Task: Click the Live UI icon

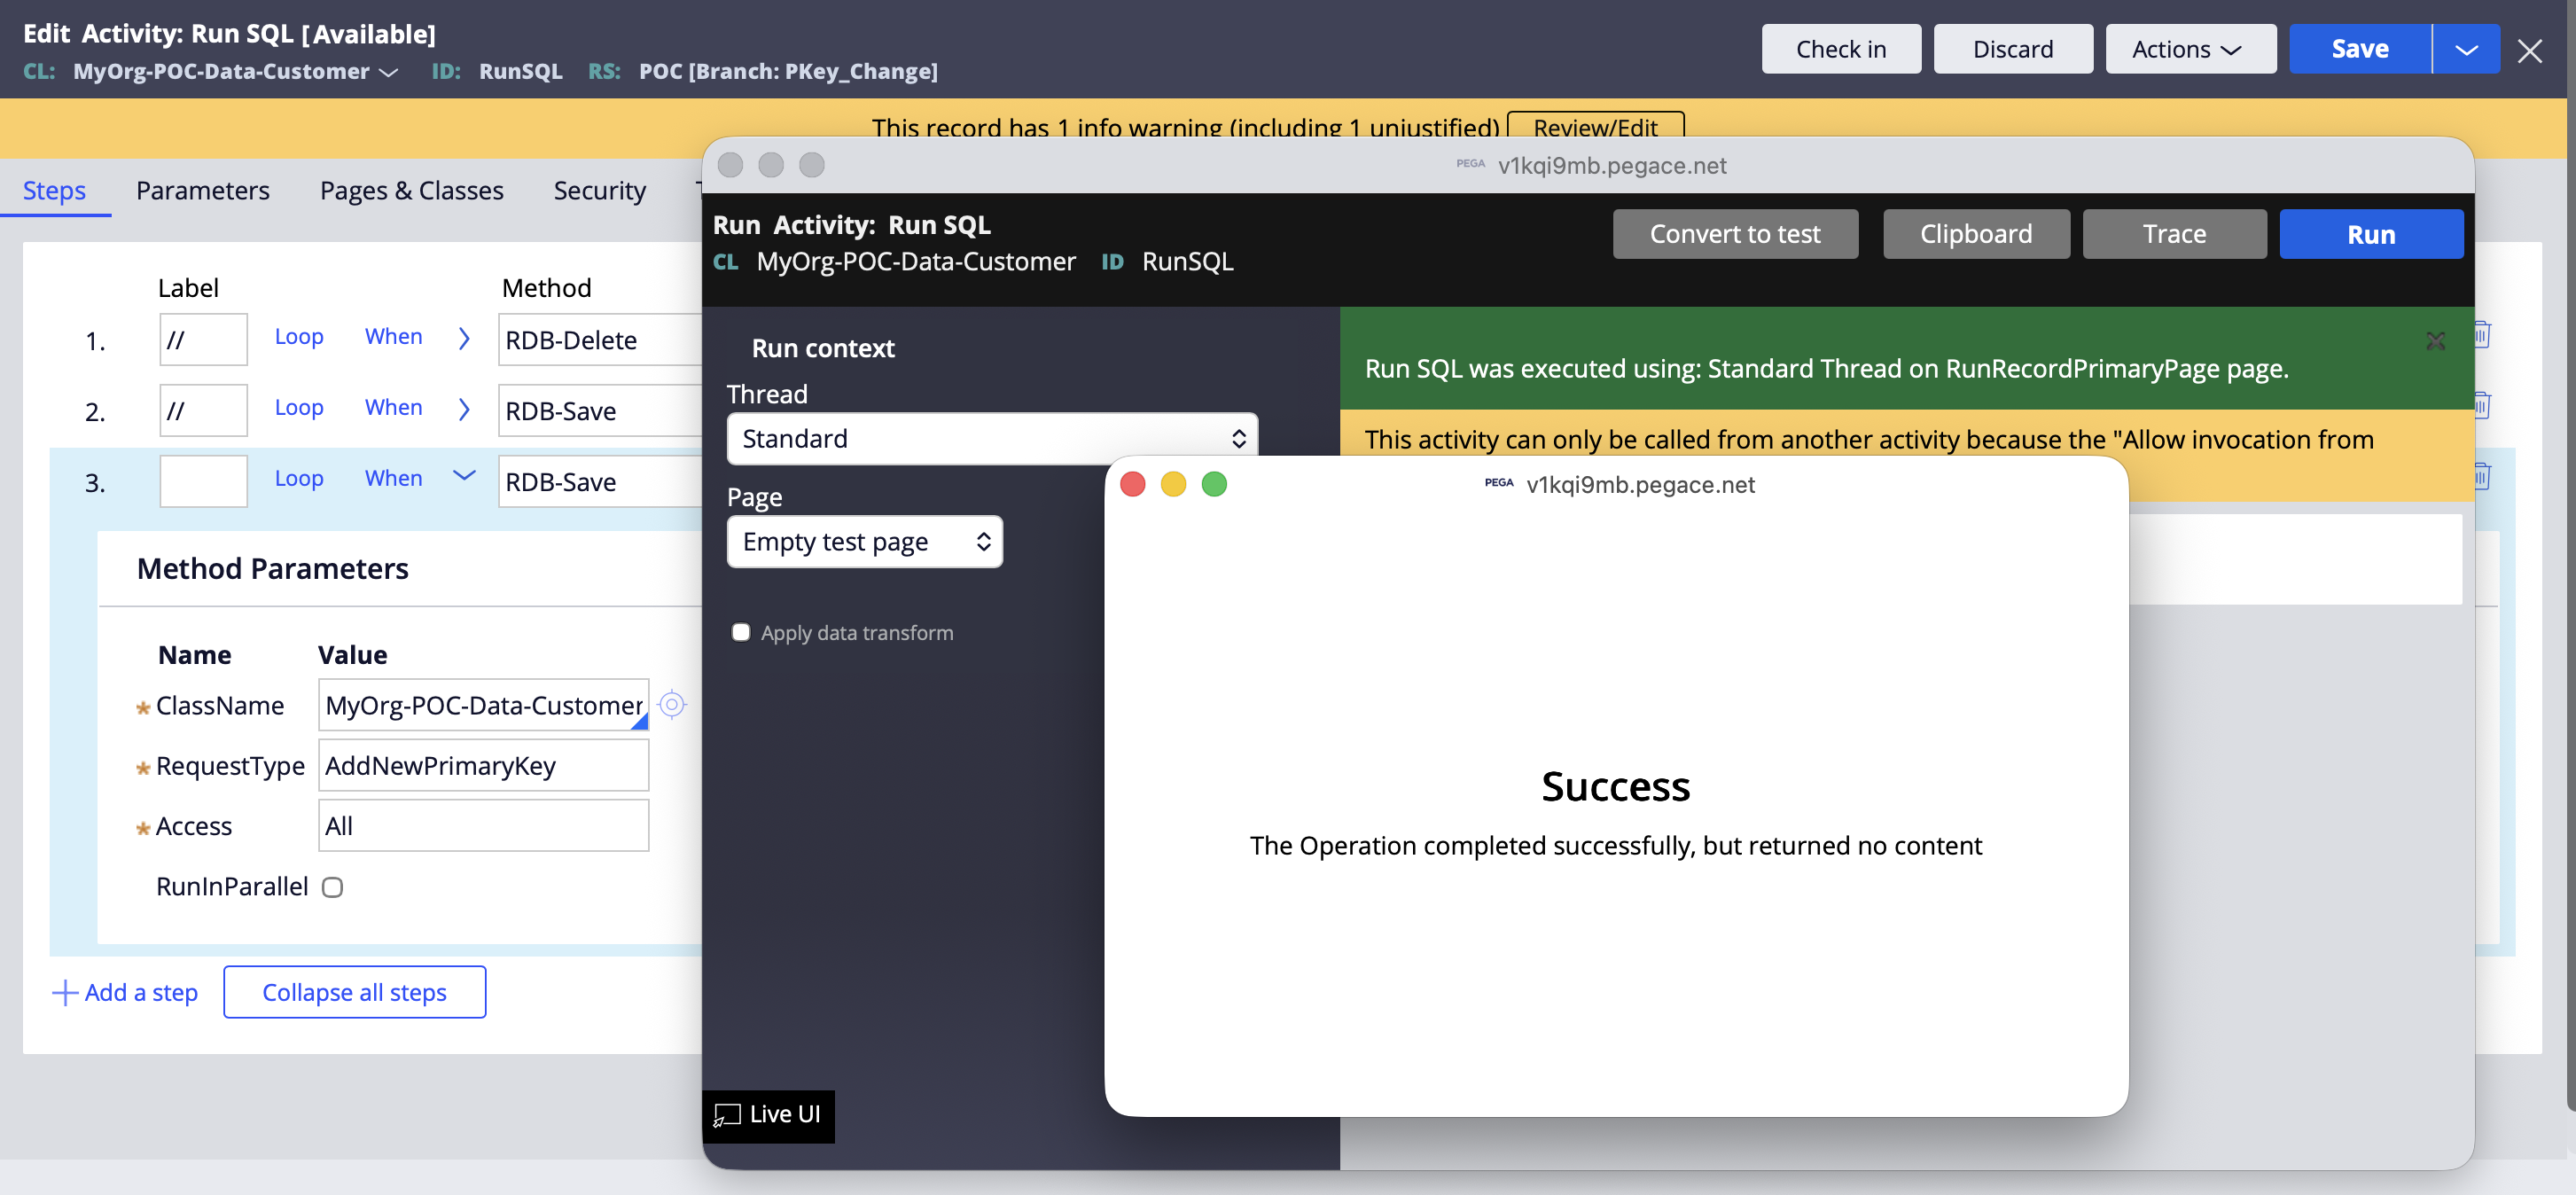Action: tap(727, 1114)
